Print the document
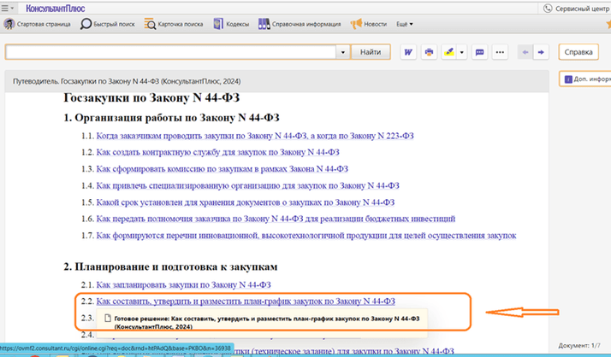The width and height of the screenshot is (611, 357). (x=429, y=52)
